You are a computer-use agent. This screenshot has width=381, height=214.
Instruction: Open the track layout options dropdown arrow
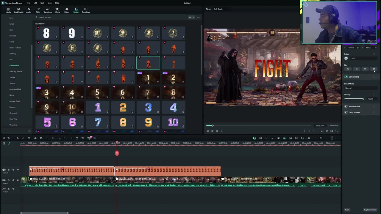[335, 138]
